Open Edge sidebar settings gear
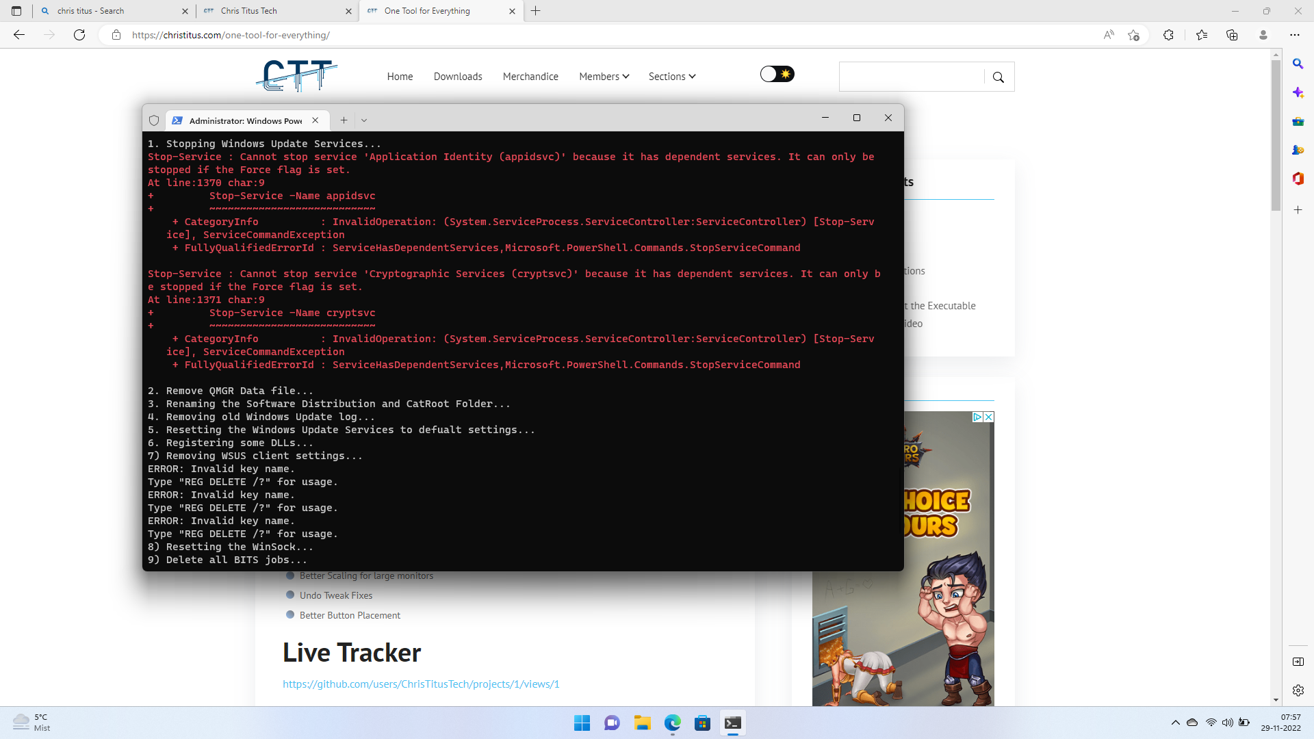This screenshot has width=1314, height=739. pyautogui.click(x=1298, y=690)
